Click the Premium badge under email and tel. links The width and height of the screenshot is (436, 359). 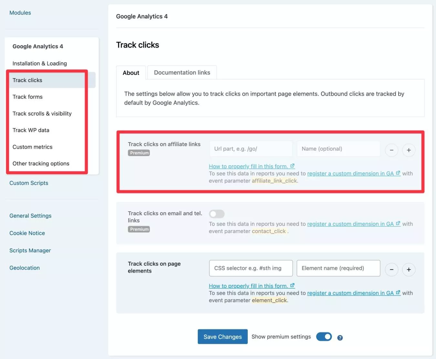click(x=139, y=229)
